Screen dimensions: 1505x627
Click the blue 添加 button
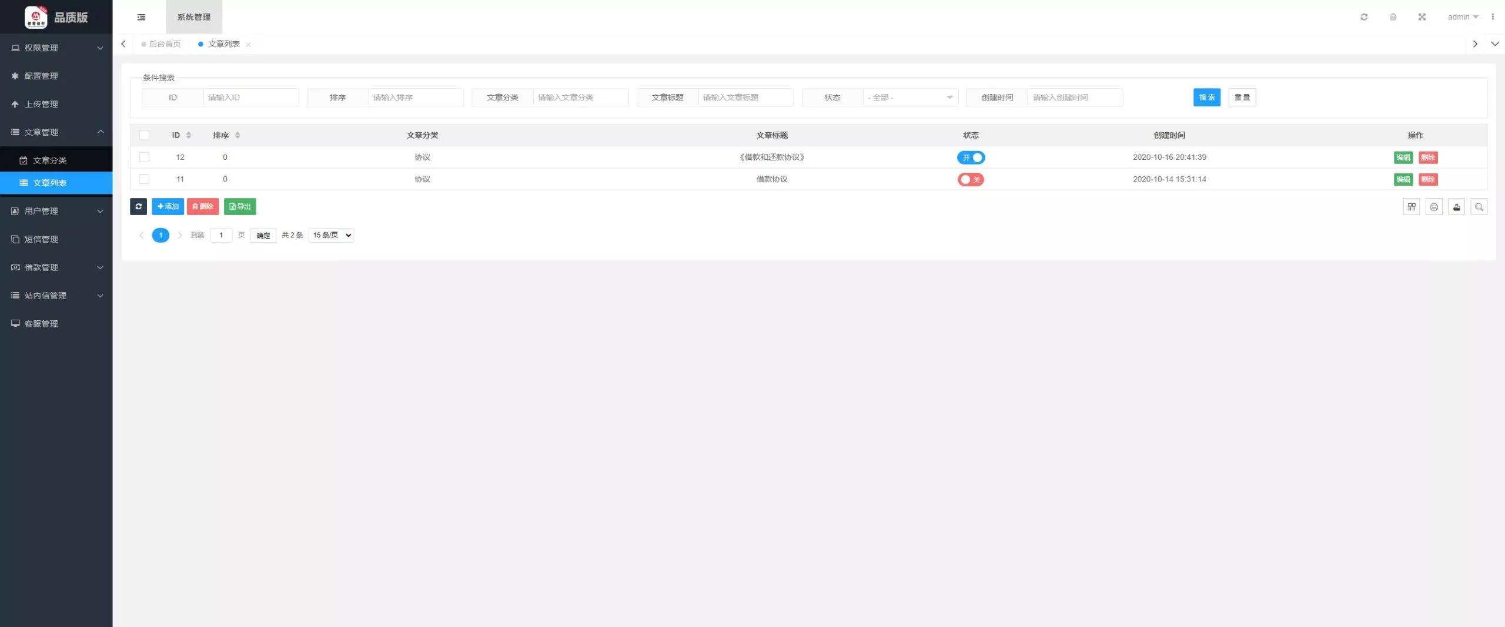[168, 206]
